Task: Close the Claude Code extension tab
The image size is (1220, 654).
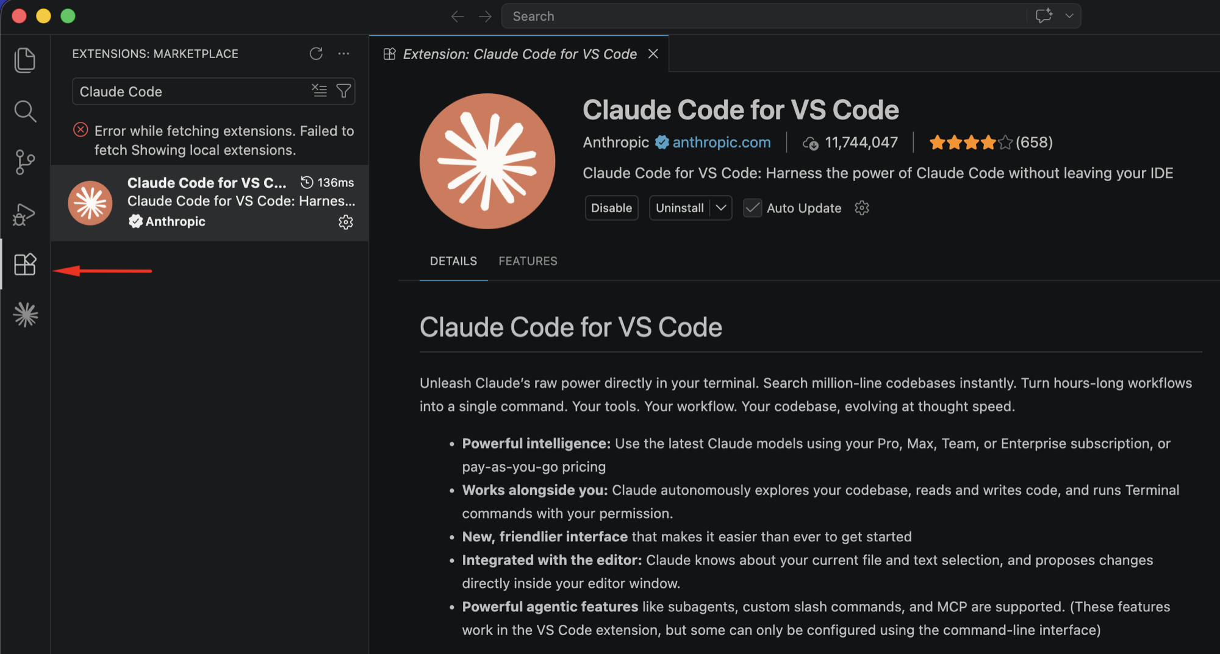Action: tap(653, 54)
